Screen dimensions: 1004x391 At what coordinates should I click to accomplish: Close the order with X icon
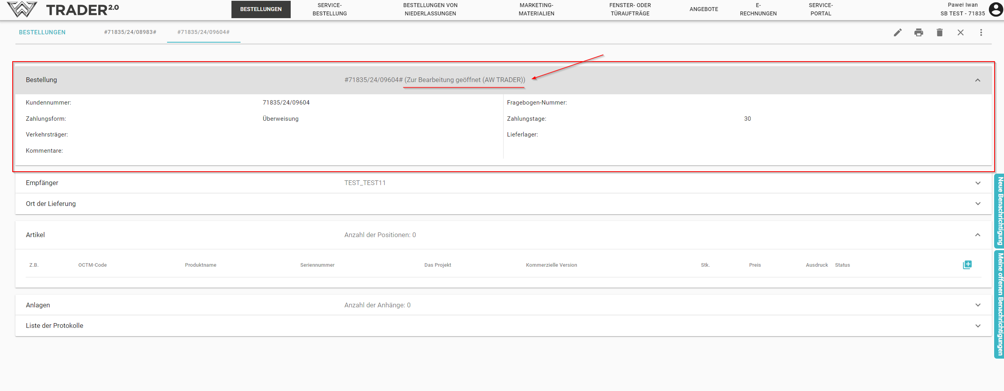[960, 32]
